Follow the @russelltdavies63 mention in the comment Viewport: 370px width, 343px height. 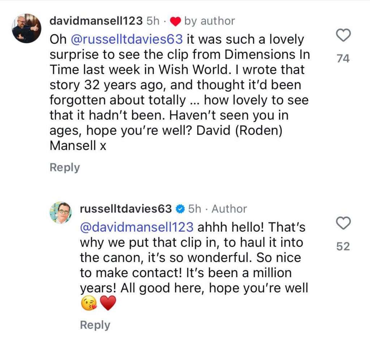point(127,39)
